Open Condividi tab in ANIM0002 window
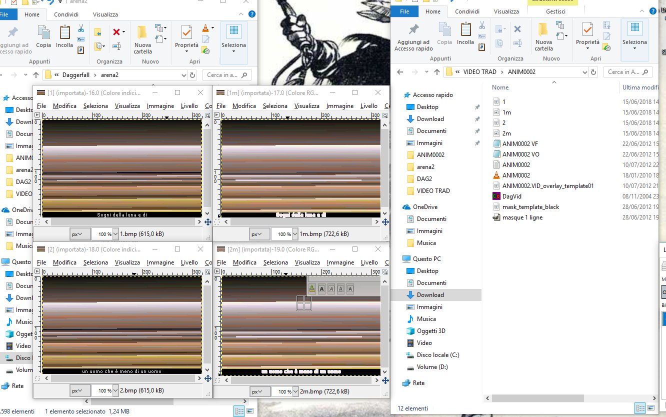Image resolution: width=666 pixels, height=417 pixels. click(x=467, y=11)
